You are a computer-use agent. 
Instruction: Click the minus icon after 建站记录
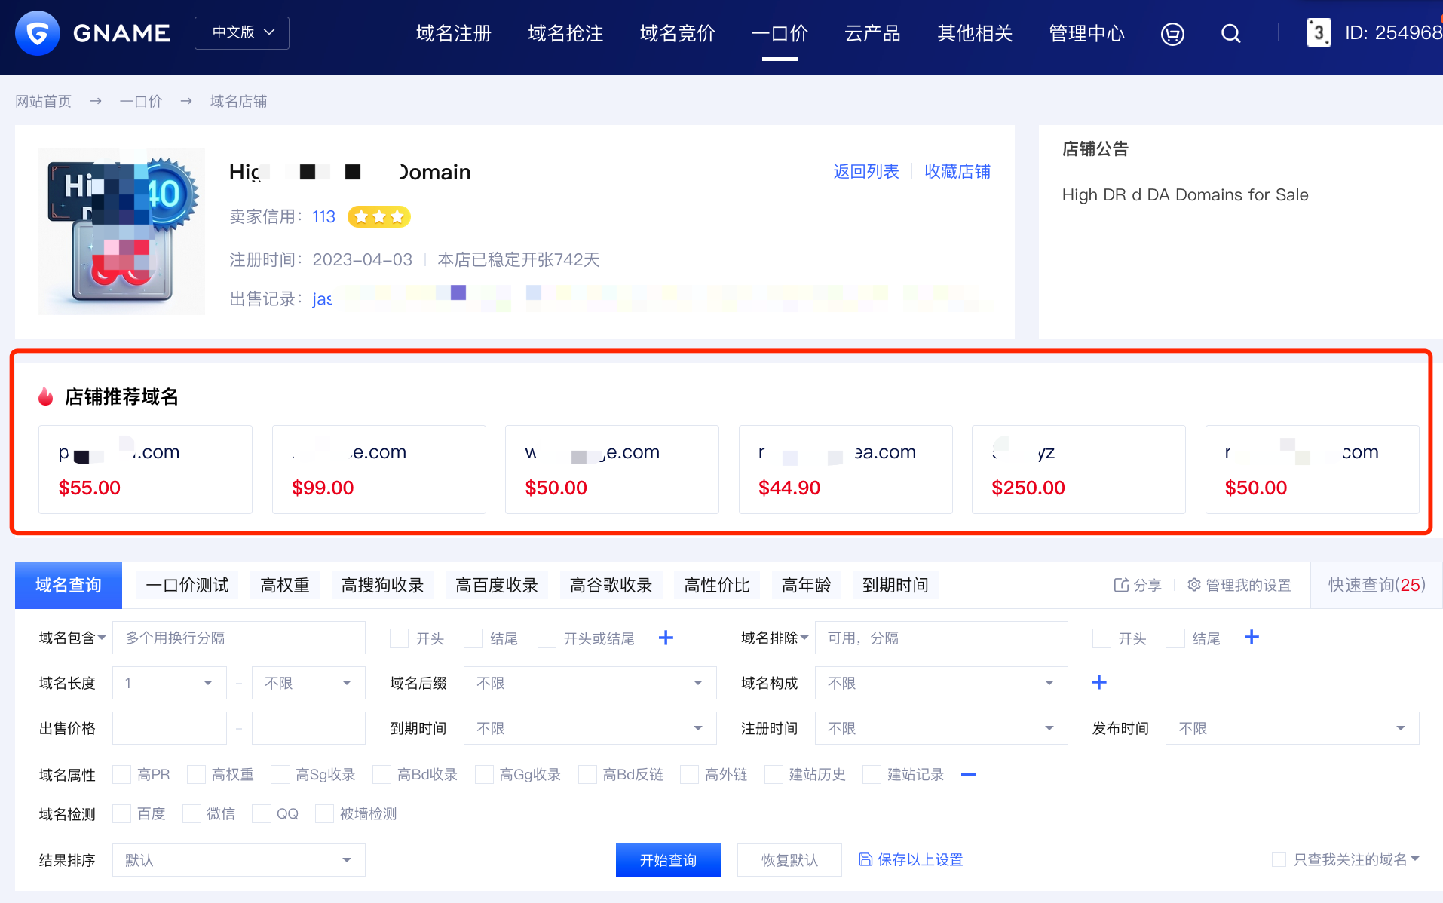click(x=969, y=774)
